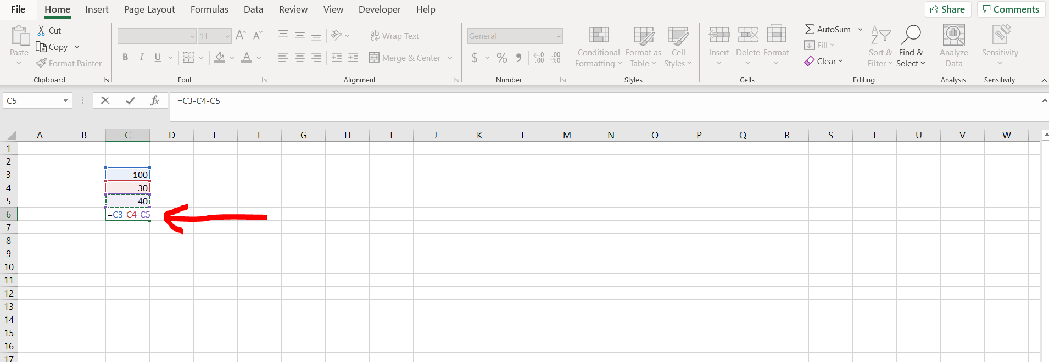Open the Borders dropdown arrow
The height and width of the screenshot is (362, 1049).
pos(201,58)
